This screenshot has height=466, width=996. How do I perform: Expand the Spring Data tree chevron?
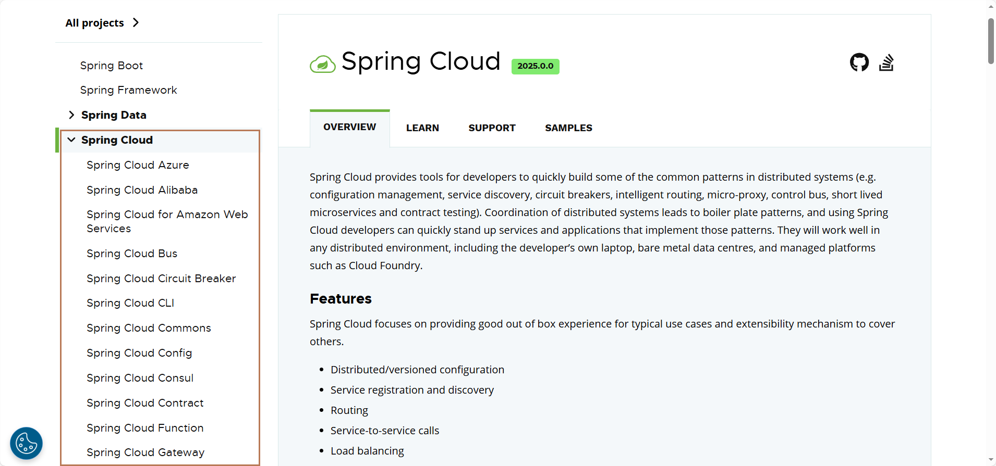pyautogui.click(x=71, y=115)
